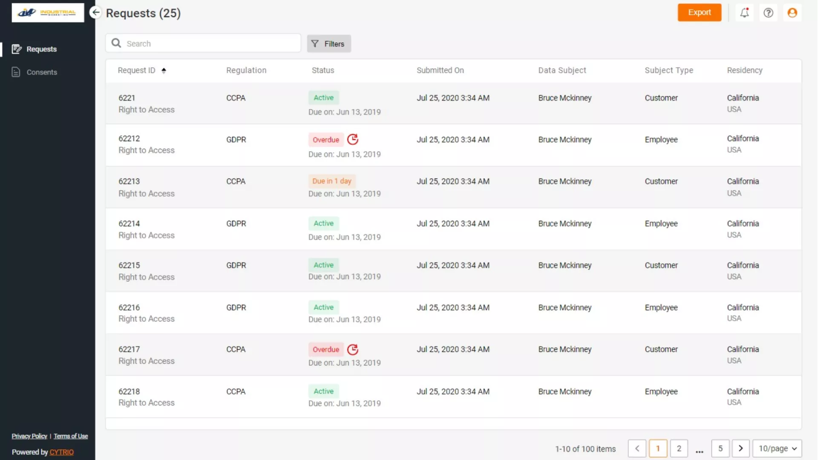Open Requests in the sidebar
Screen dimensions: 818x460
tap(41, 49)
